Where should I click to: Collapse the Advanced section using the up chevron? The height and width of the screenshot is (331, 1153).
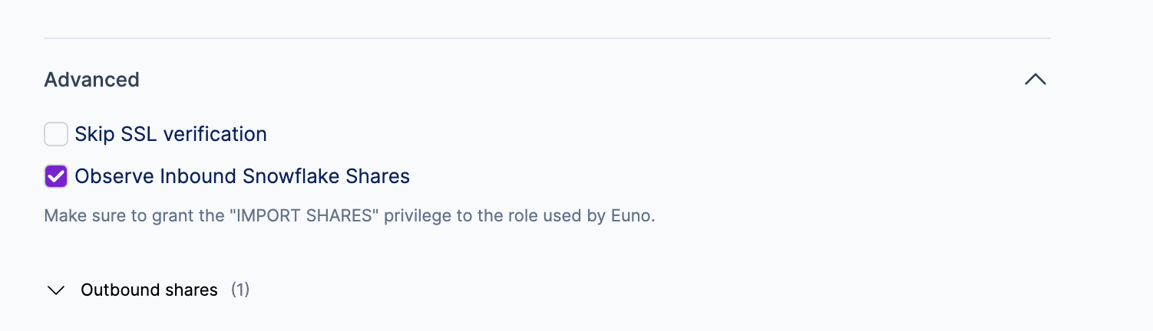pos(1035,79)
